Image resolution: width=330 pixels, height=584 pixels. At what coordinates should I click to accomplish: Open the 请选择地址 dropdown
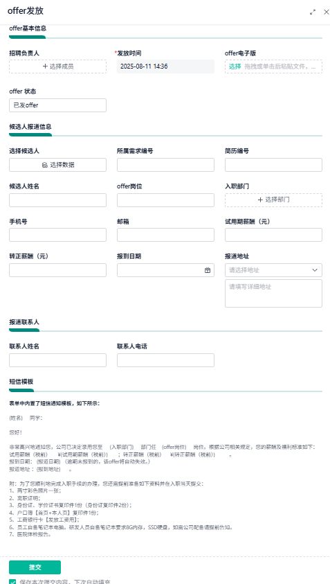point(273,270)
